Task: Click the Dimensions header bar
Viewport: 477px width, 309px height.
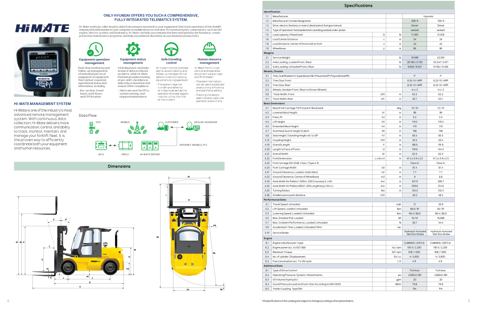Action: pos(119,166)
